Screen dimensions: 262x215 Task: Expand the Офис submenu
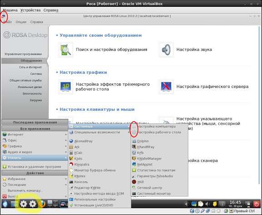[35, 140]
